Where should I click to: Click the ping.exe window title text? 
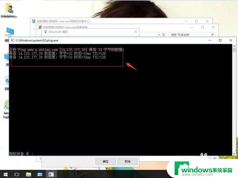37,40
